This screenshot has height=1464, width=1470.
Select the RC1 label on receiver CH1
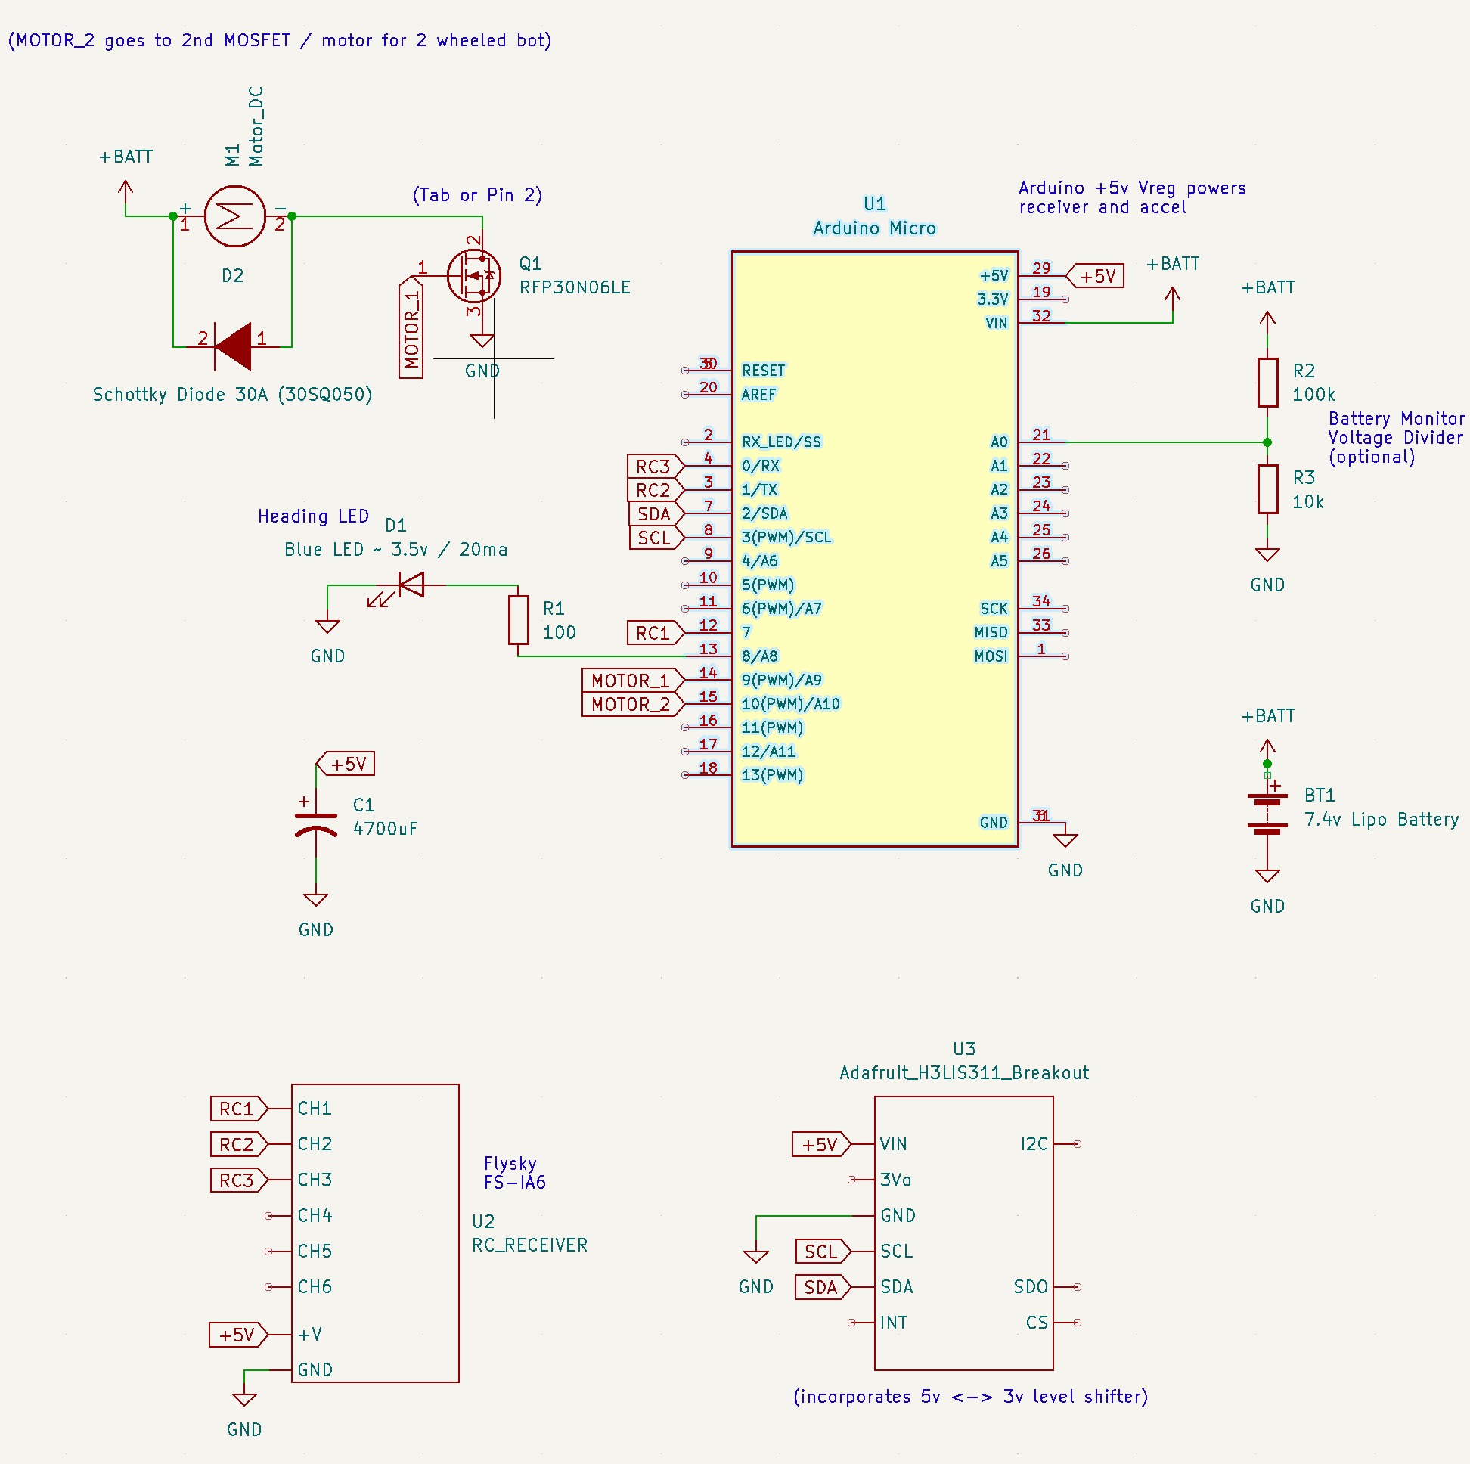click(237, 1109)
